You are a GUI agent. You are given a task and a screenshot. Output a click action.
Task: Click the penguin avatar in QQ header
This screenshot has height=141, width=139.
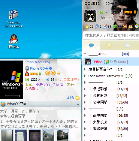tap(90, 16)
